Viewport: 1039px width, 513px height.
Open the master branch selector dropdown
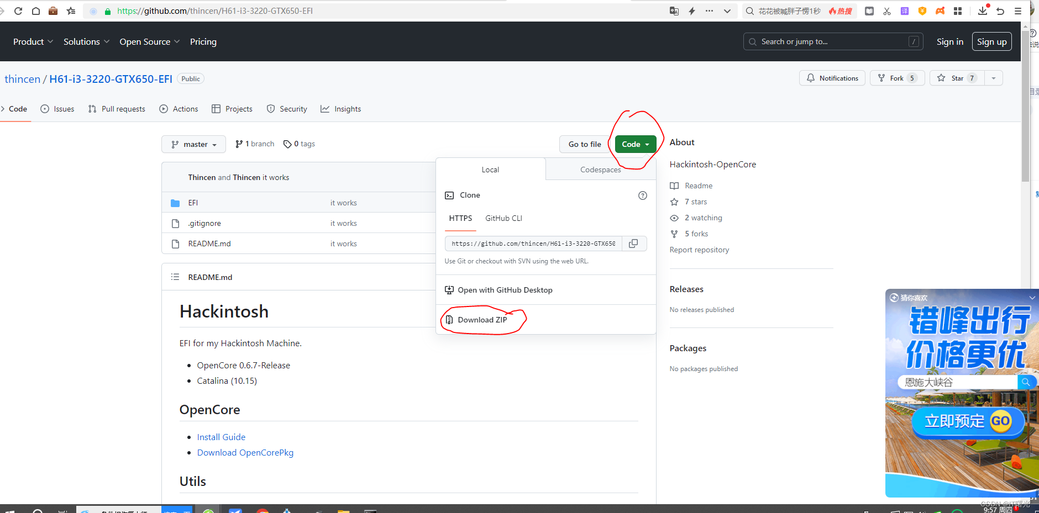click(x=193, y=144)
